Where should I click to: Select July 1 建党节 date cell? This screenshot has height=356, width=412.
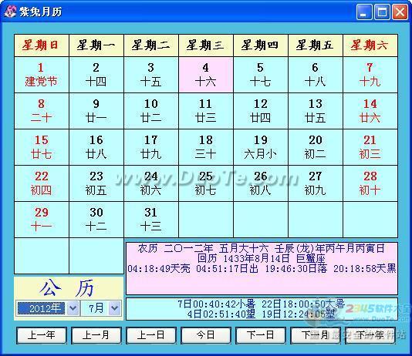42,75
